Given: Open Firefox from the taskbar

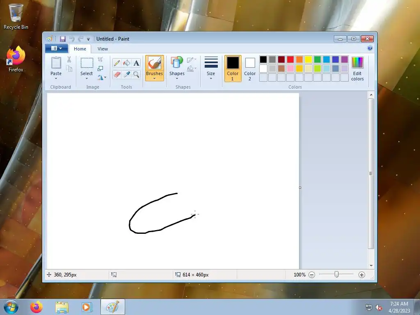Looking at the screenshot, I should click(x=37, y=307).
